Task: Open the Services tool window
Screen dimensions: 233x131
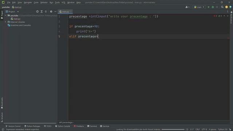Action: click(x=104, y=126)
